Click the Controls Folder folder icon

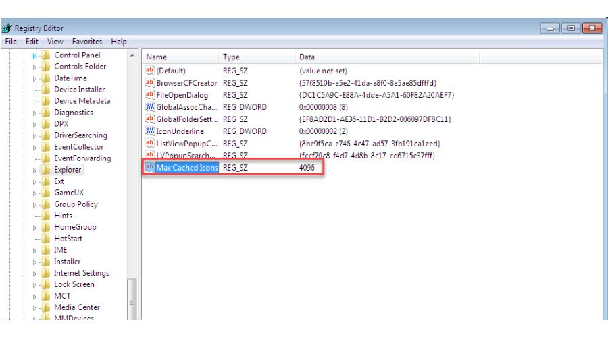[x=46, y=67]
